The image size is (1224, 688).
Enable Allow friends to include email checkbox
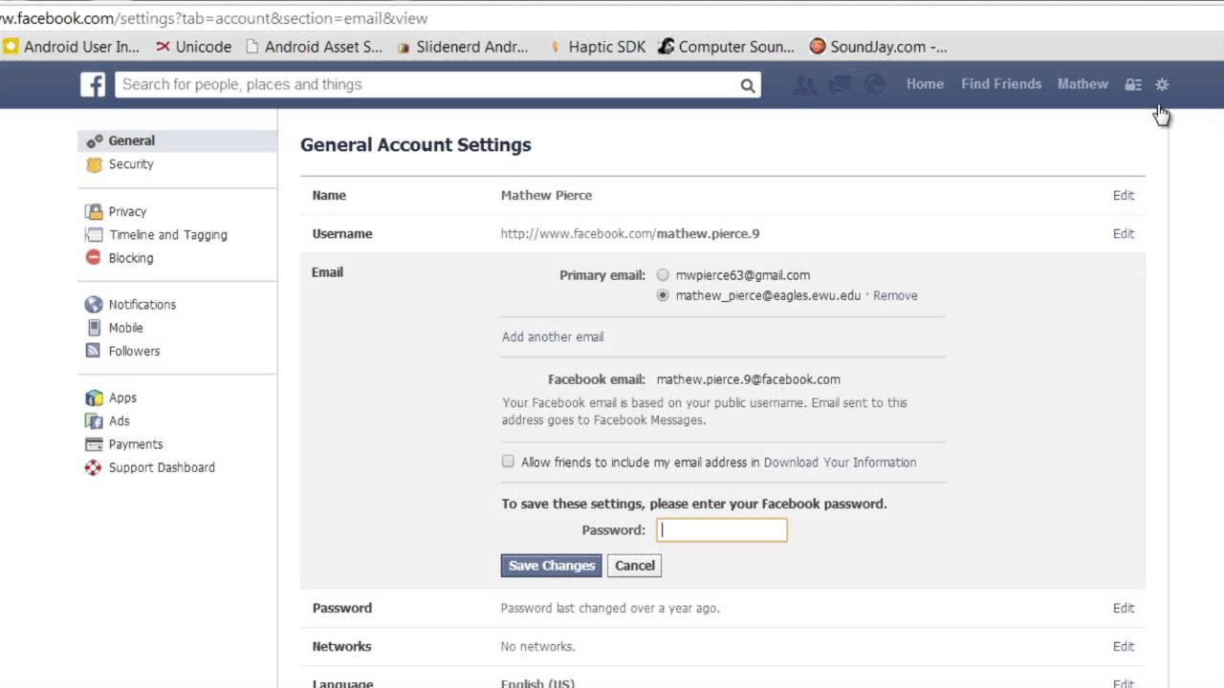tap(508, 462)
